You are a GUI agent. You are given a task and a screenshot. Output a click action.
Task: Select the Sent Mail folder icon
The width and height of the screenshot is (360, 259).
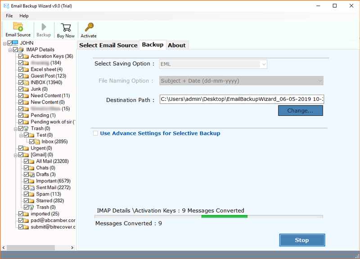click(32, 187)
